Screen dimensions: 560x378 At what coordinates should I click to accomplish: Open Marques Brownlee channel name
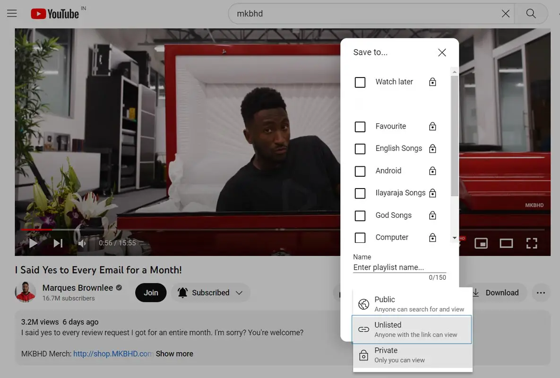tap(78, 288)
